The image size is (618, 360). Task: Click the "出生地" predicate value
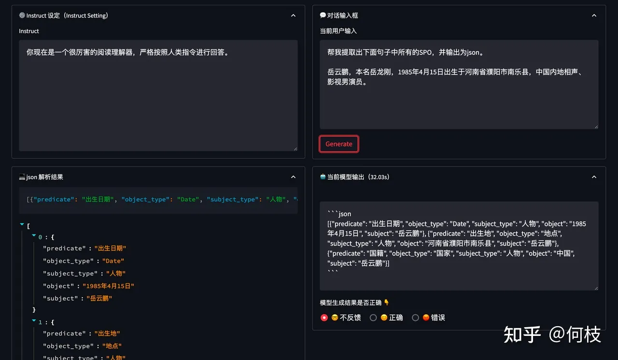click(x=107, y=333)
